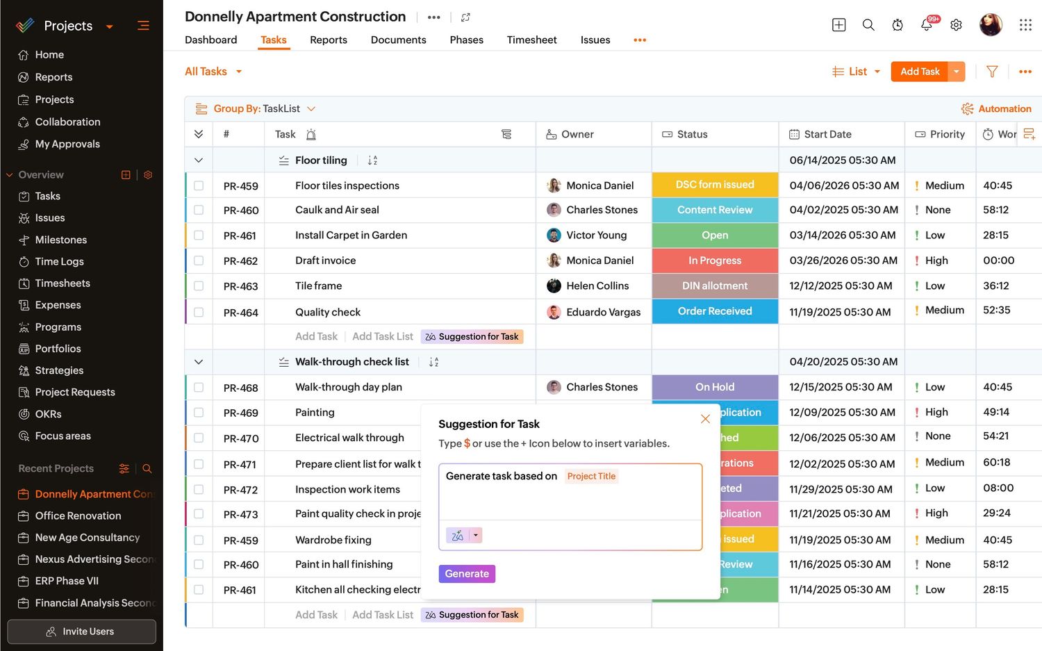Close the Suggestion for Task popup
The height and width of the screenshot is (651, 1042).
tap(705, 419)
